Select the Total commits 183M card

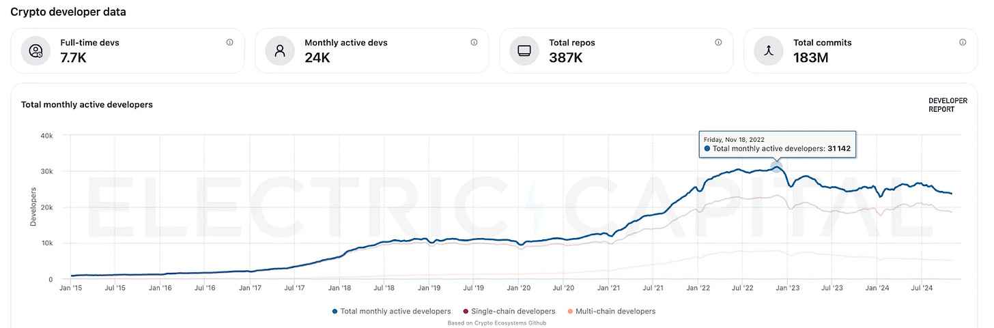[x=861, y=50]
